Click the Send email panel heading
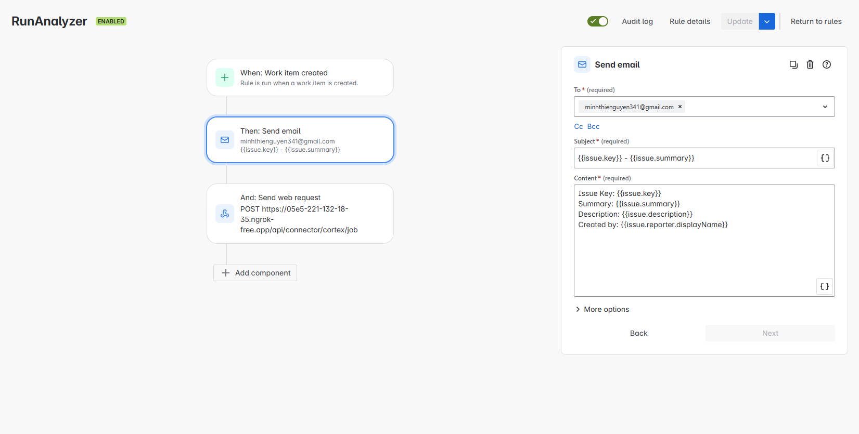 click(x=617, y=64)
